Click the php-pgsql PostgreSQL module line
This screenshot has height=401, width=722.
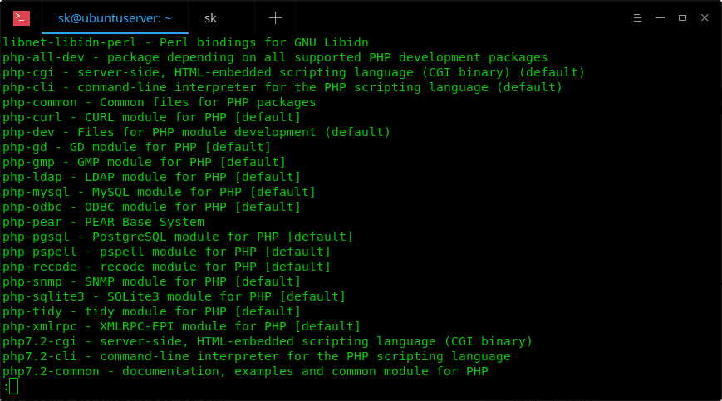pos(178,237)
